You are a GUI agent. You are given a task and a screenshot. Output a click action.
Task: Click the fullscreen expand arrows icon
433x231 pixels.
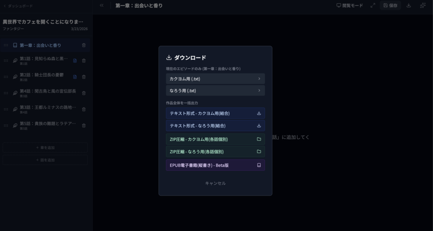pyautogui.click(x=373, y=5)
